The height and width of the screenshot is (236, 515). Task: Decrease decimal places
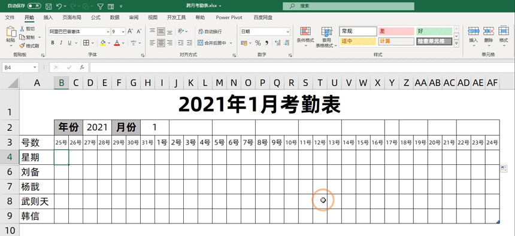pyautogui.click(x=286, y=42)
